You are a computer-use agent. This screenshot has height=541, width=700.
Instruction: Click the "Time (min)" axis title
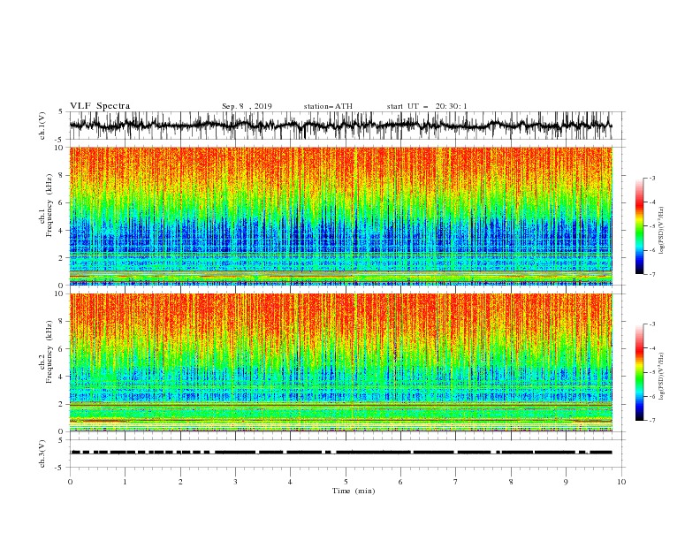point(354,491)
